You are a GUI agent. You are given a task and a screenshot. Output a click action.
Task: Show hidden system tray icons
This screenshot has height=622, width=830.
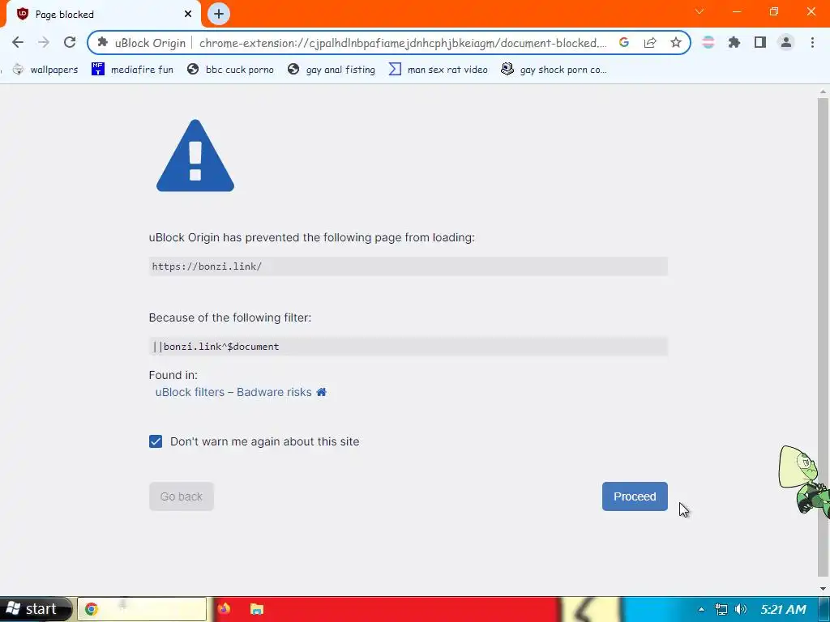(x=701, y=609)
